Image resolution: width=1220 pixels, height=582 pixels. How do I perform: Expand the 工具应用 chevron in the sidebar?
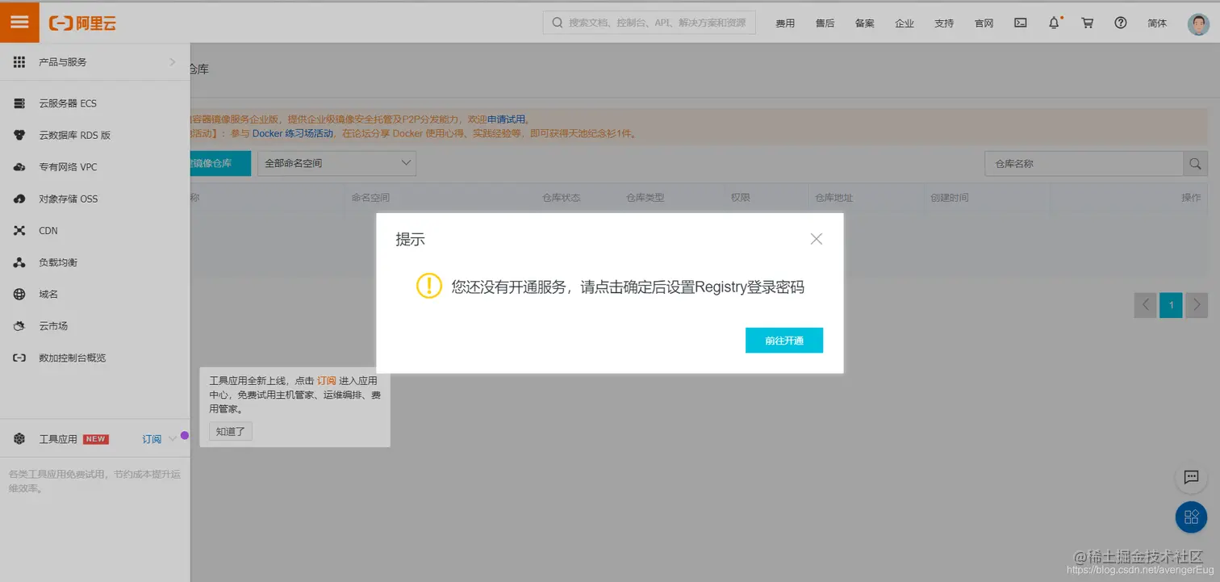(172, 439)
